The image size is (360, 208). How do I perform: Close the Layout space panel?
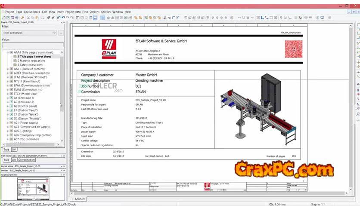[64, 166]
